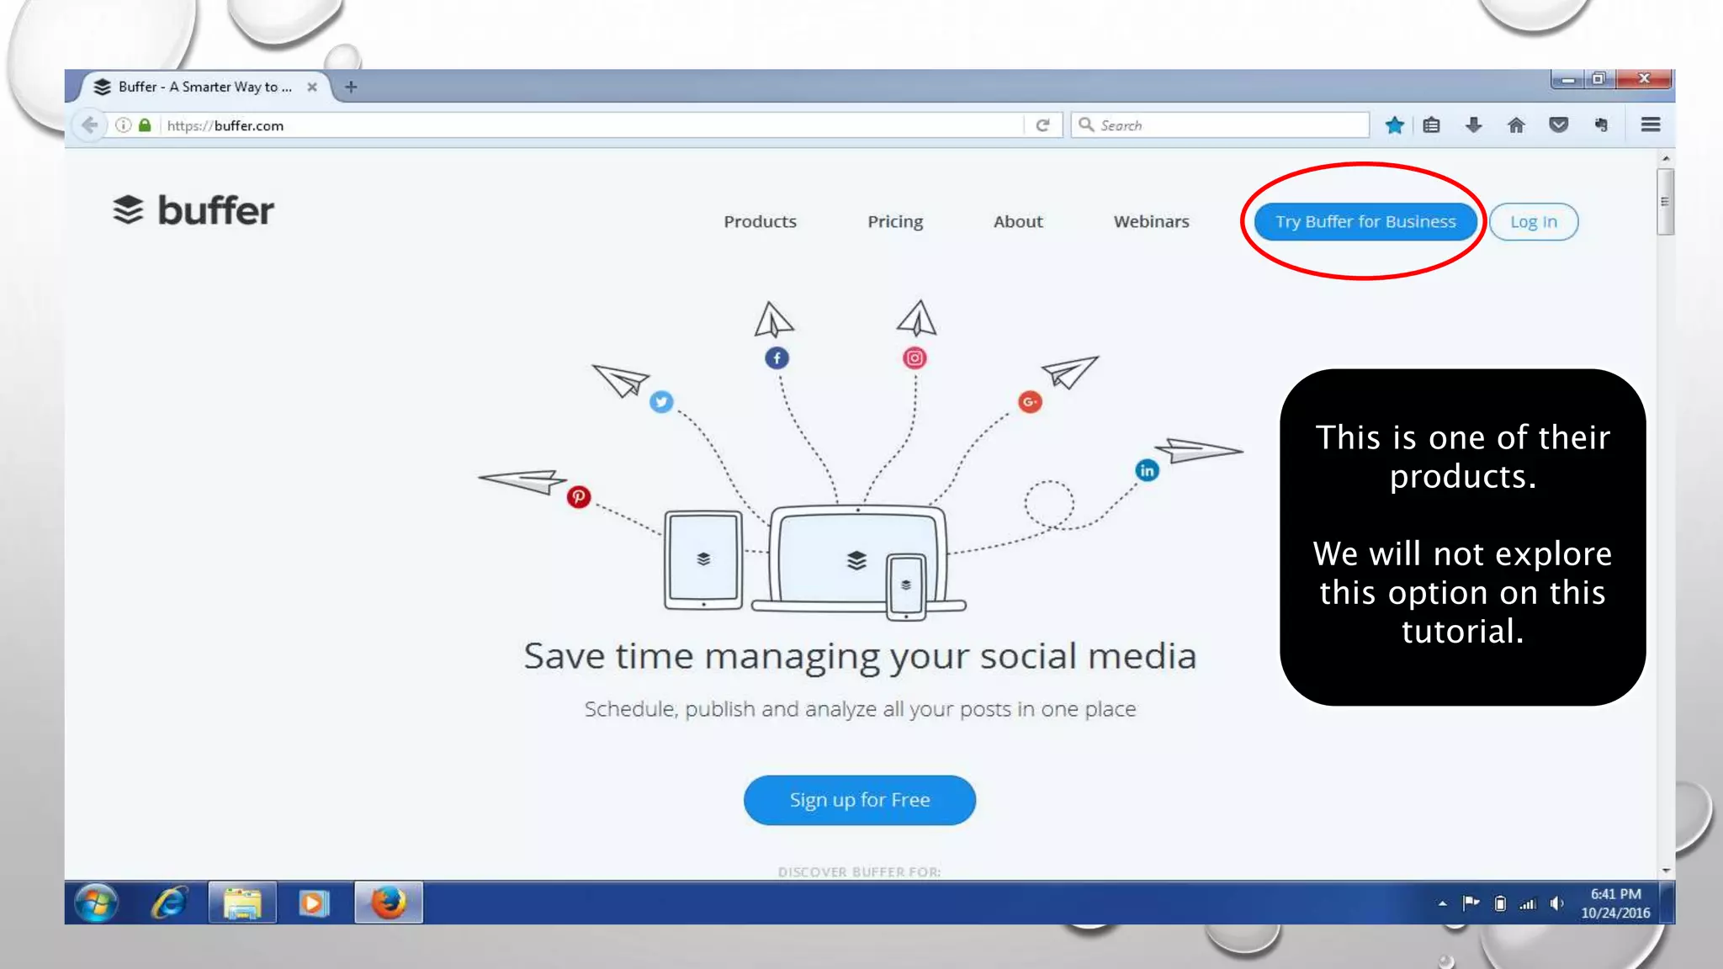Click the Show Desktop strip on taskbar
Viewport: 1723px width, 969px height.
1667,903
